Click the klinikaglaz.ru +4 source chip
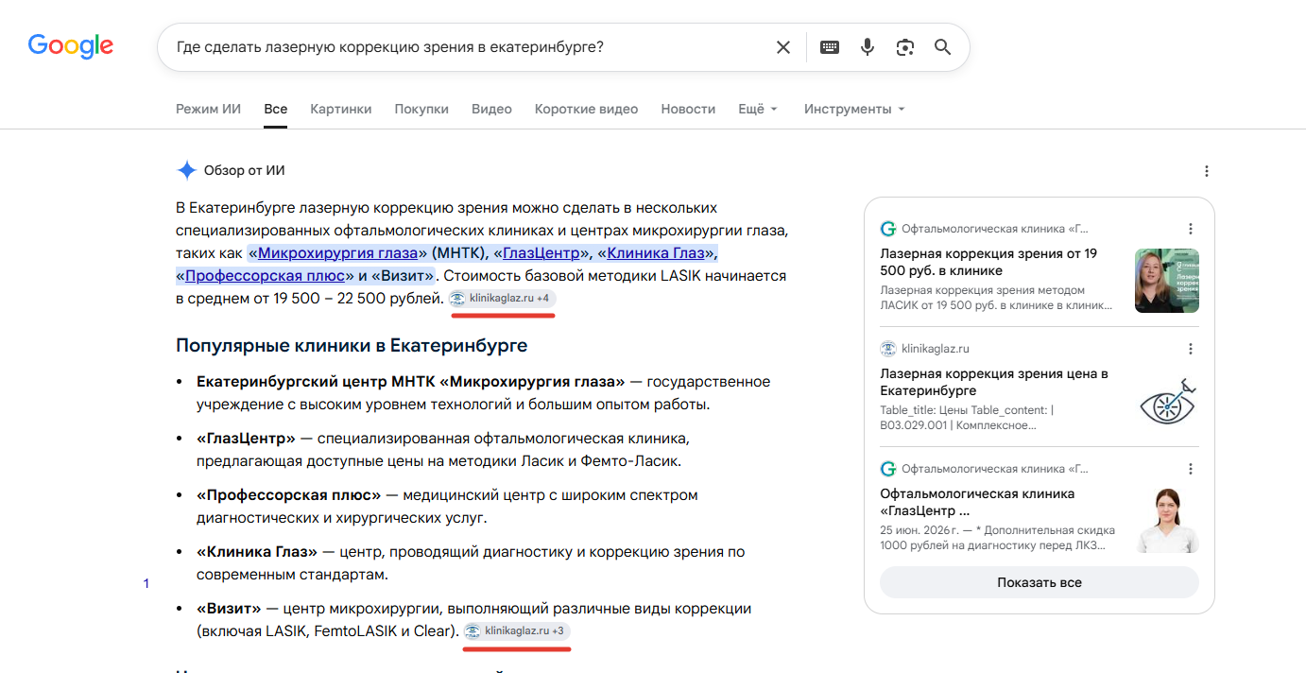This screenshot has width=1306, height=673. point(502,298)
